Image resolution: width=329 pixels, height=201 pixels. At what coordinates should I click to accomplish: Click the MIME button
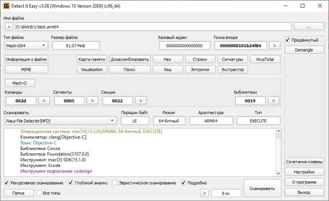(26, 69)
